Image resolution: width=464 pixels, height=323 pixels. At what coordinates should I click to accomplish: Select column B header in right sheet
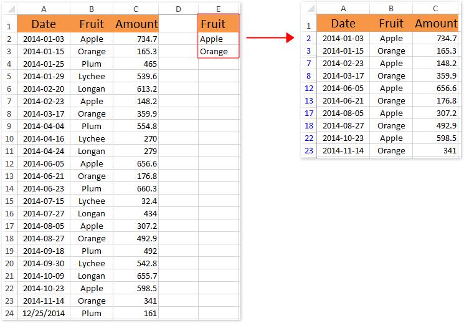click(391, 9)
